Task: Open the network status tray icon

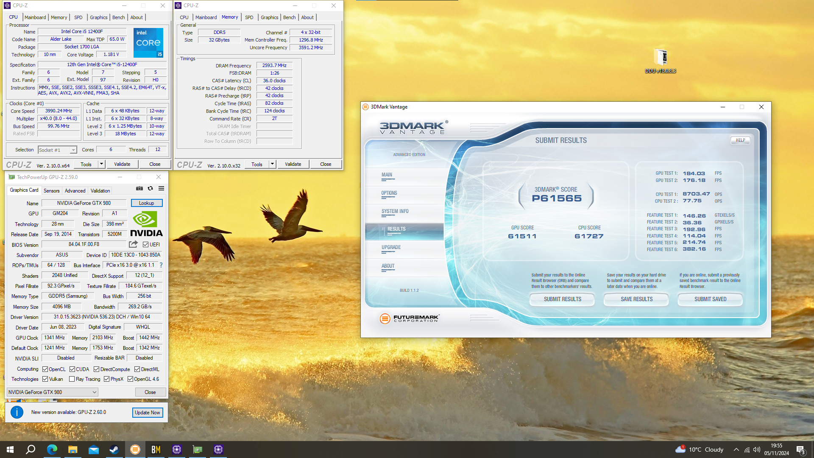Action: [x=747, y=450]
